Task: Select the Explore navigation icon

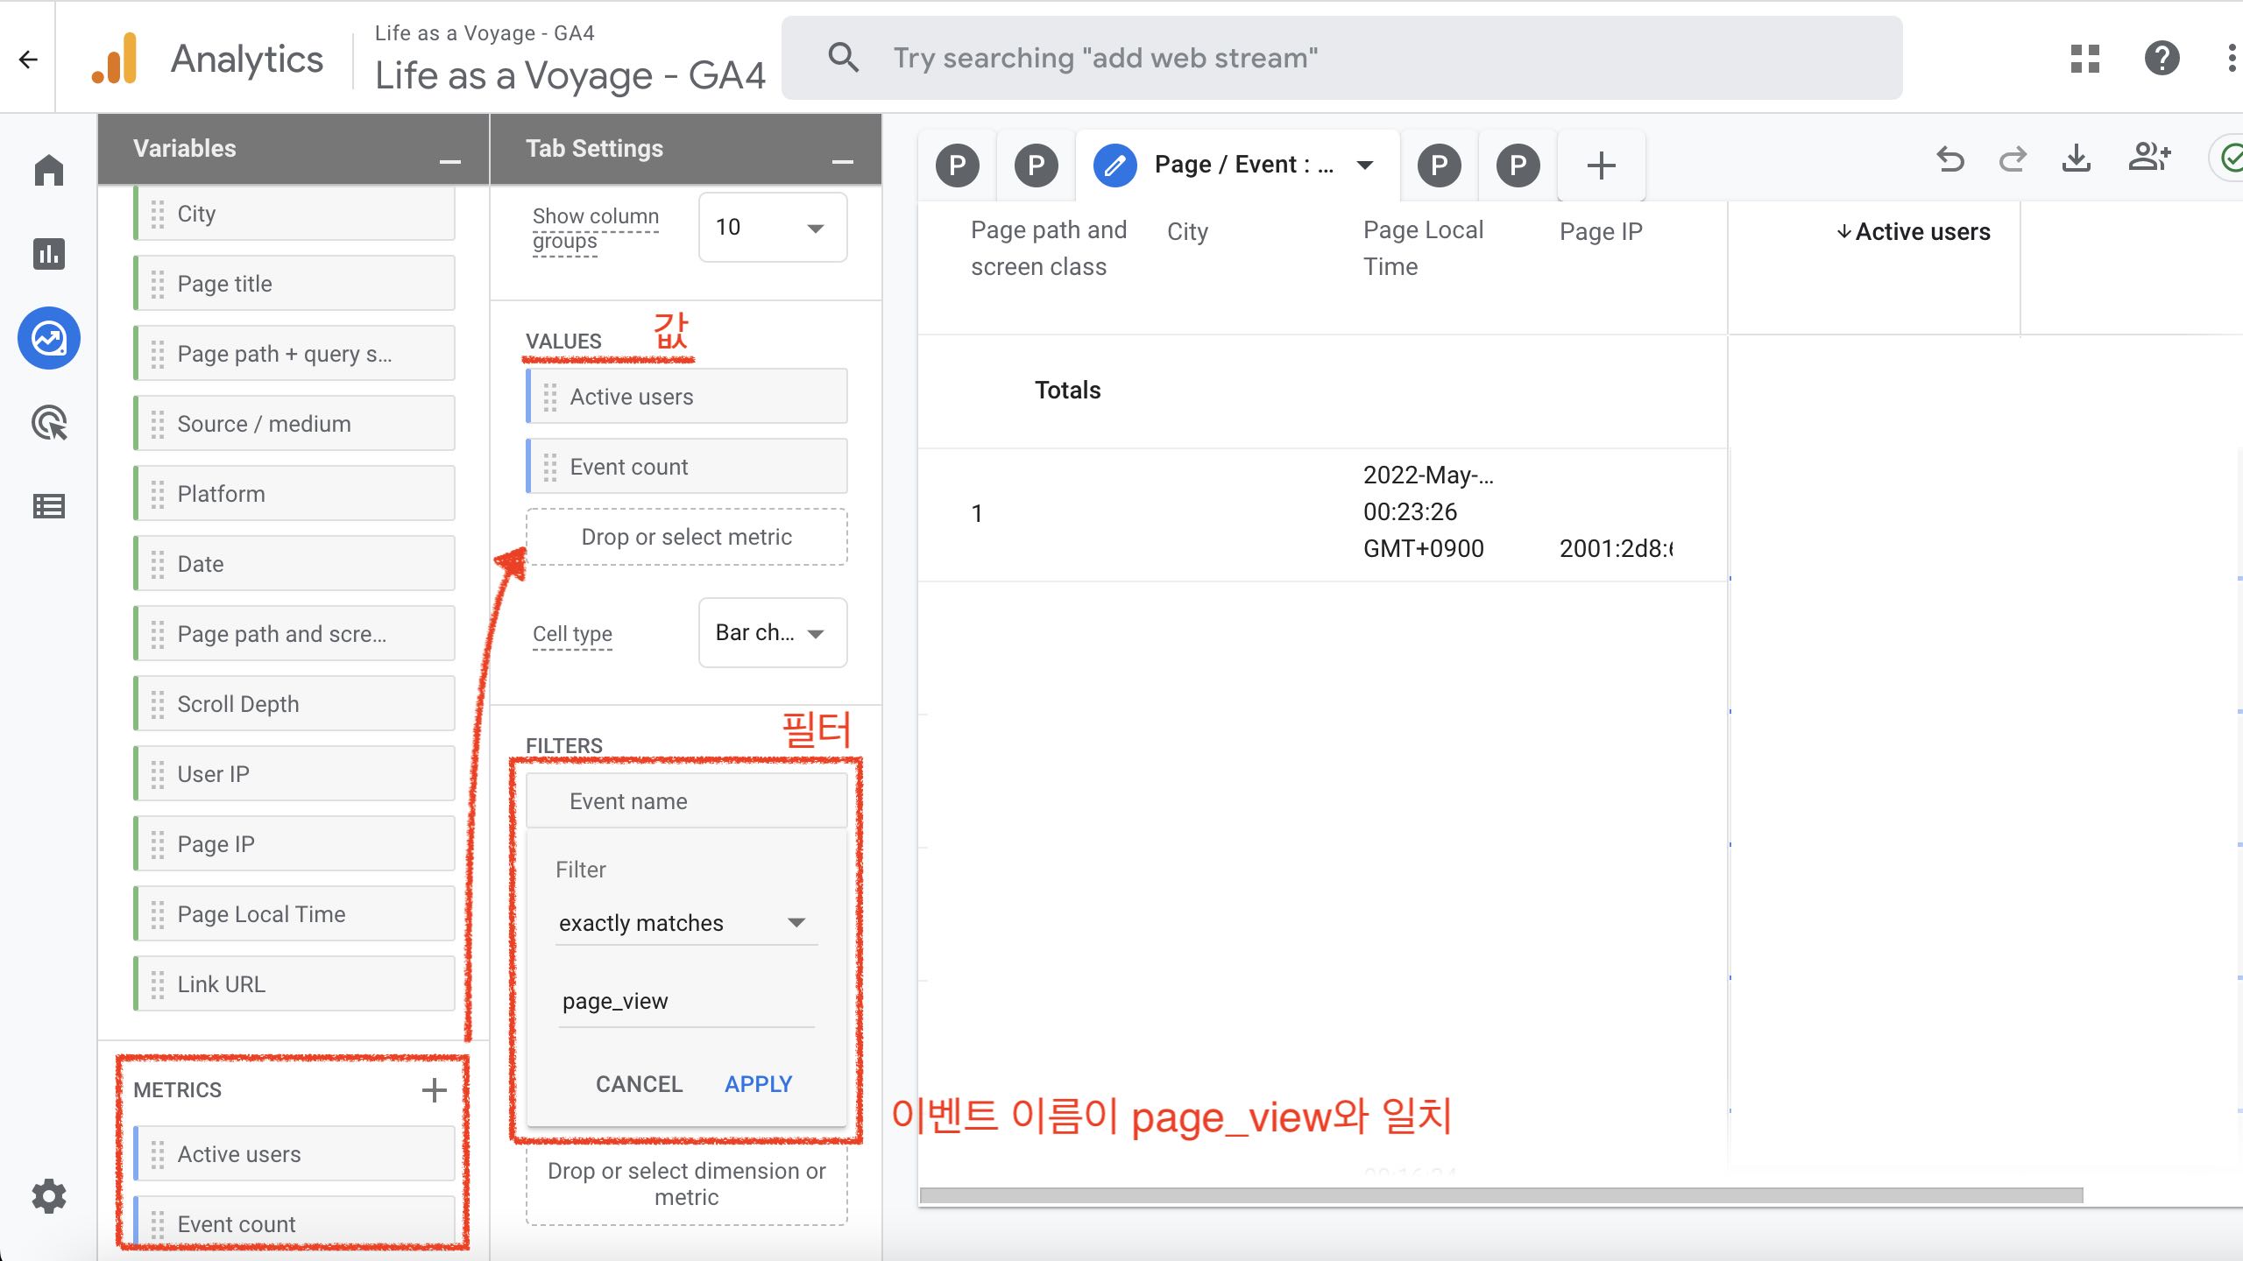Action: [48, 338]
